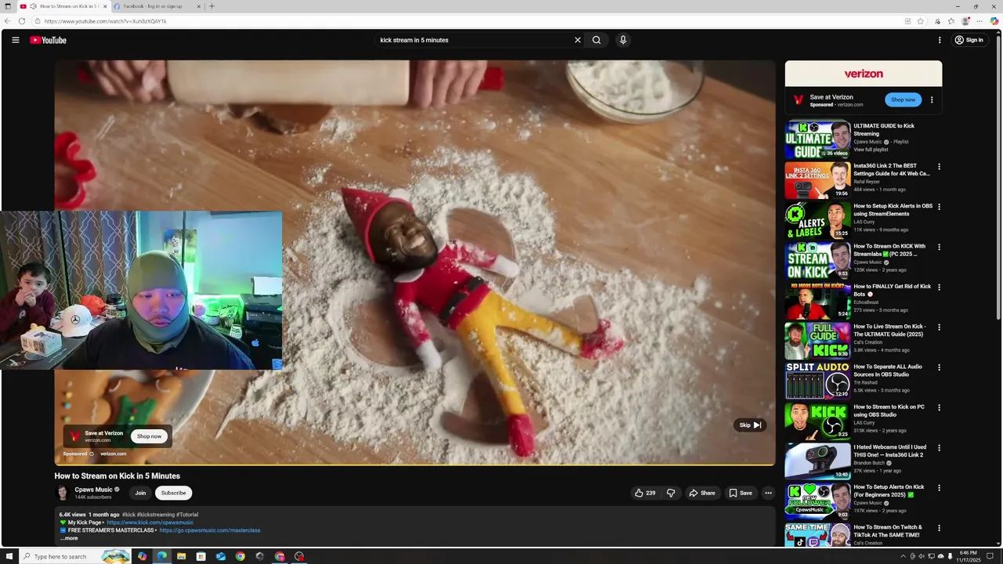This screenshot has height=564, width=1003.
Task: Open How to FINALLY Get Rid of Kick Bots
Action: [x=892, y=290]
